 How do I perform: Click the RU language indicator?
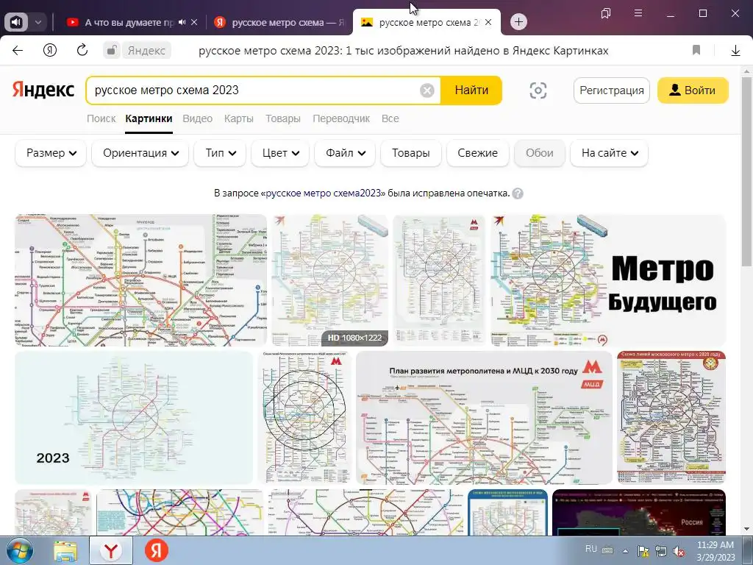[591, 549]
